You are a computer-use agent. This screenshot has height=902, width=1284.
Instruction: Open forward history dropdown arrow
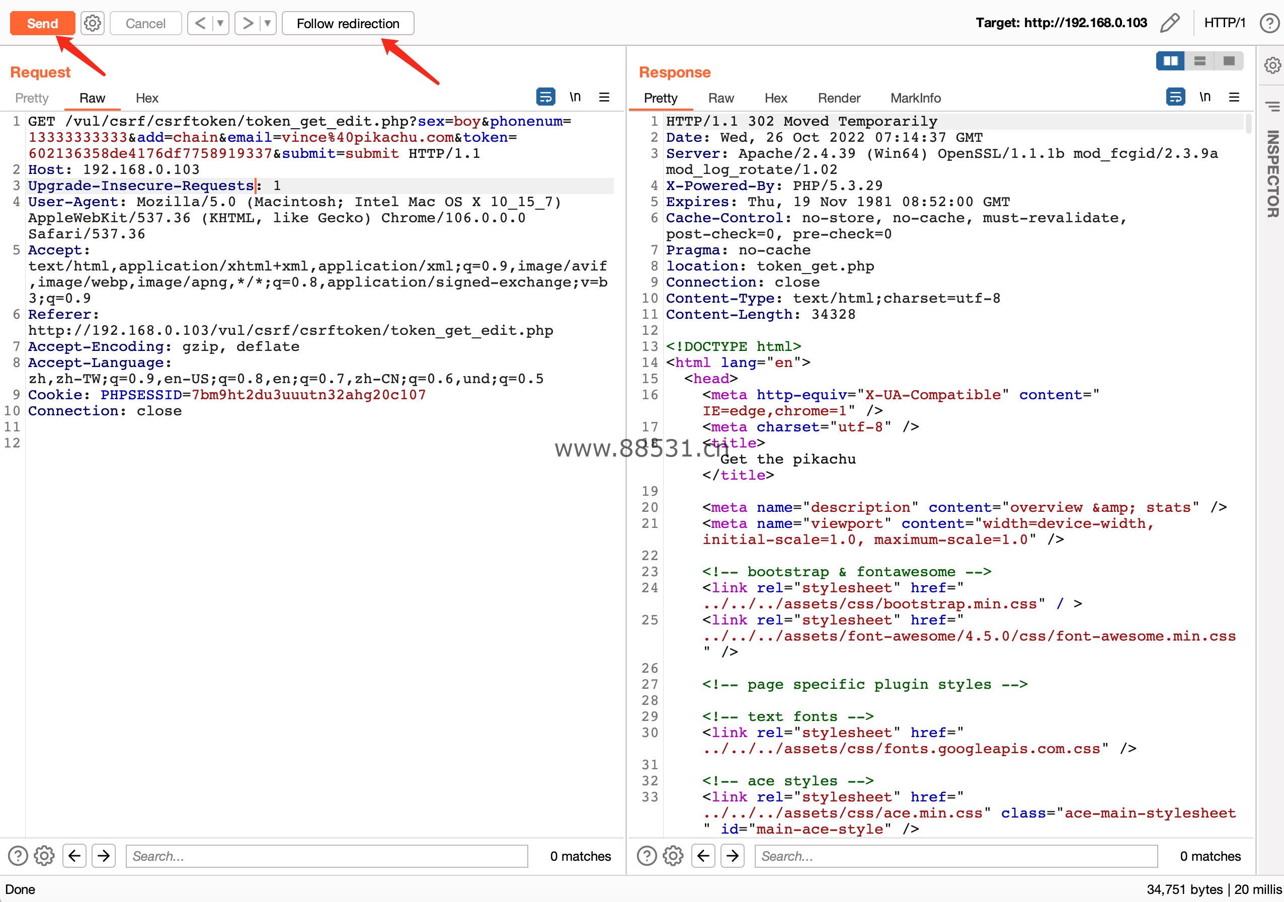[x=268, y=24]
